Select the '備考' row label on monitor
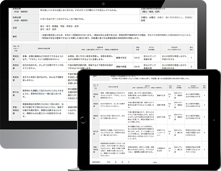 click(15, 36)
